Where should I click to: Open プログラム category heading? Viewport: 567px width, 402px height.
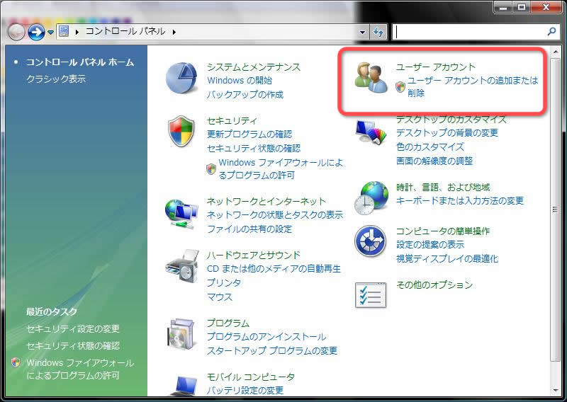[x=228, y=323]
